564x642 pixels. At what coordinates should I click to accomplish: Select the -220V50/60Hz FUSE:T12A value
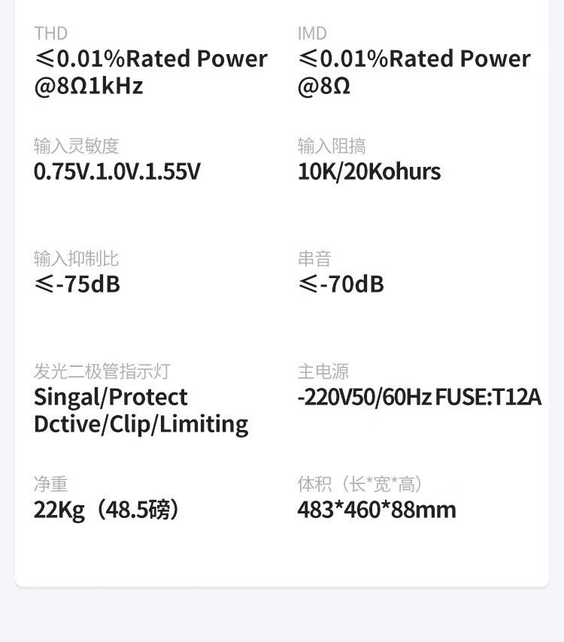point(419,397)
